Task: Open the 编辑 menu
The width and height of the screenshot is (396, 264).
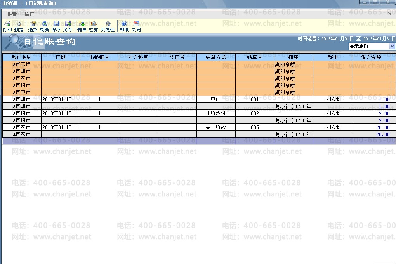Action: [12, 14]
